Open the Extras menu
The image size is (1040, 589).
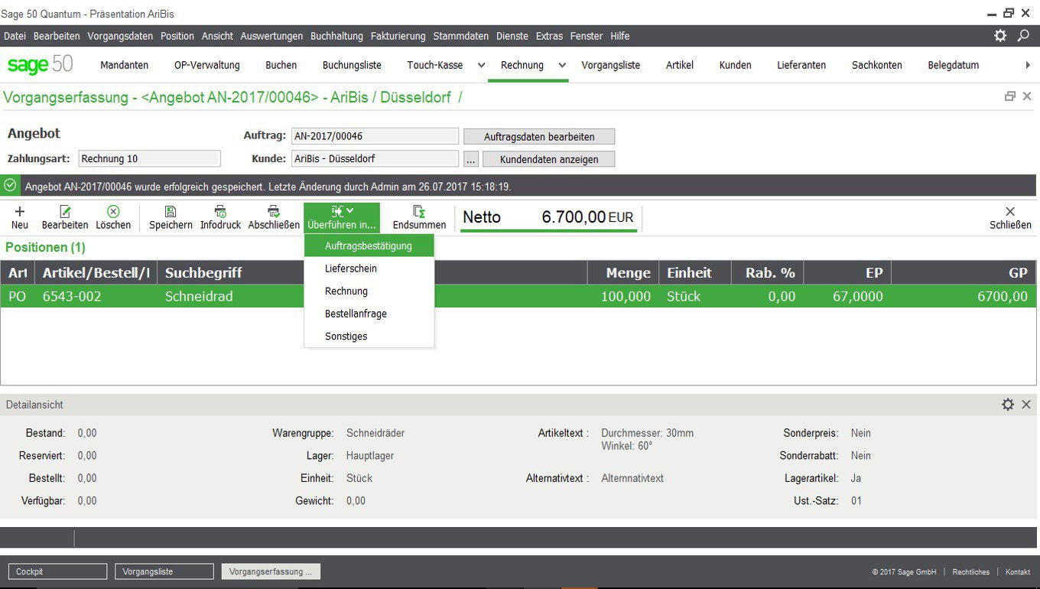point(549,36)
